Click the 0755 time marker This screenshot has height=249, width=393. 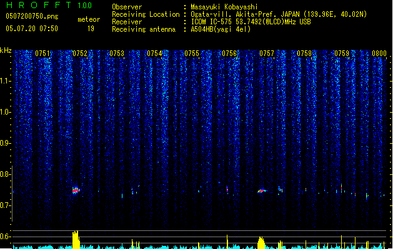(x=192, y=54)
